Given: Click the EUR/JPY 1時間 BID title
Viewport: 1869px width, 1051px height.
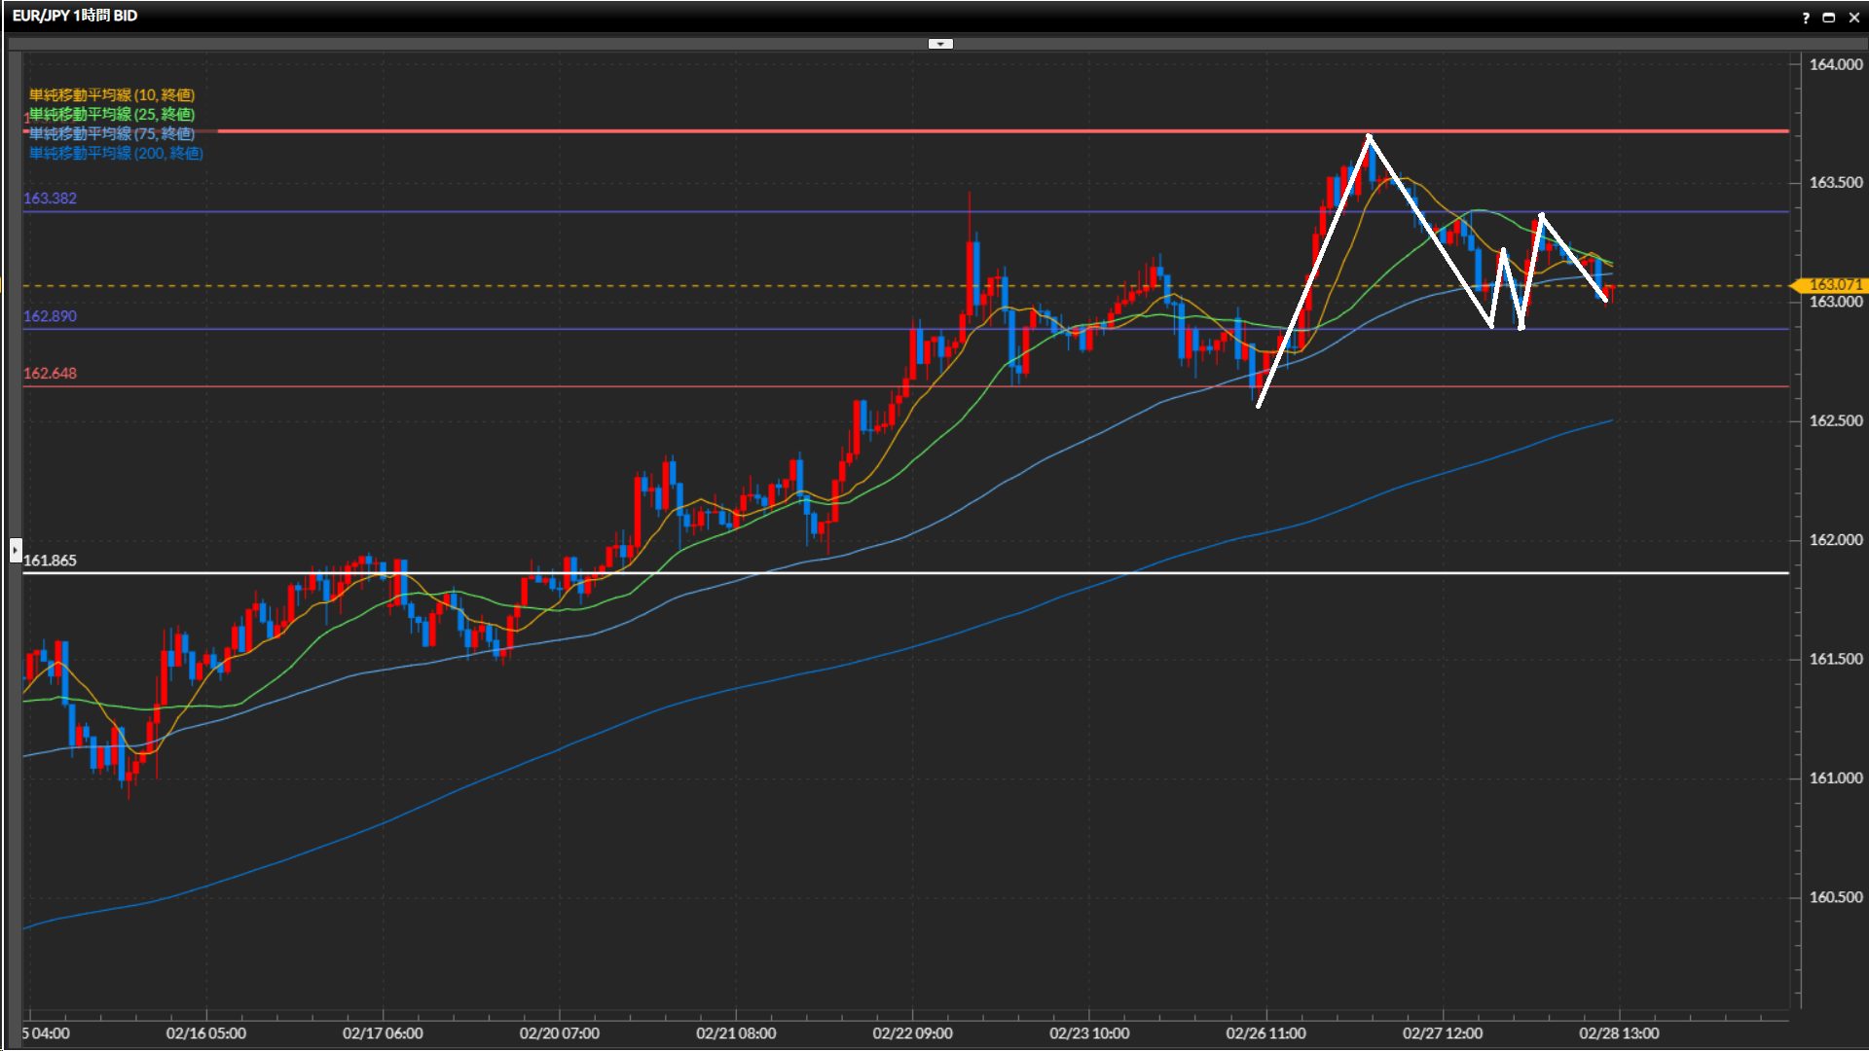Looking at the screenshot, I should [75, 16].
